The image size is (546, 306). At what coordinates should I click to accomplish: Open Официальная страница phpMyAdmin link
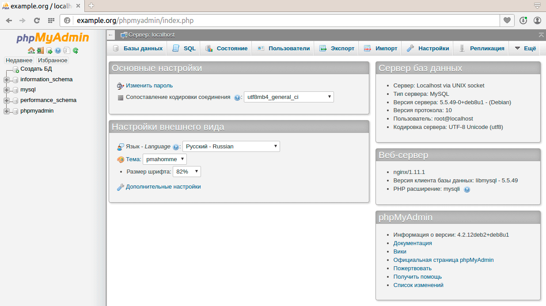(444, 260)
